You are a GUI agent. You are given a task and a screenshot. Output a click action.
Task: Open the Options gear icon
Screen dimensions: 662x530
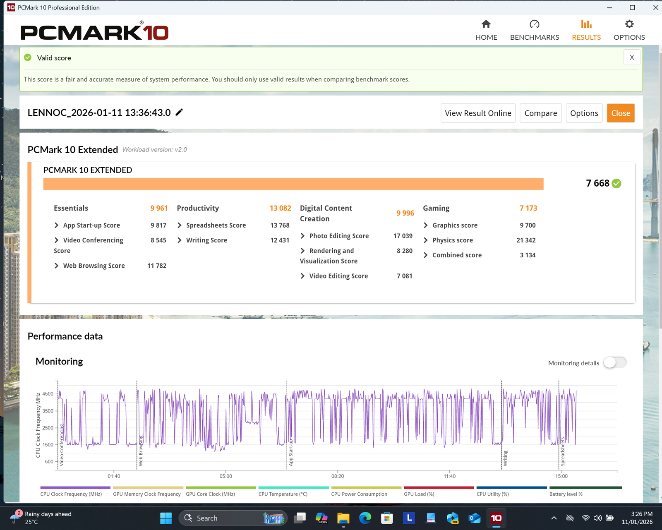pyautogui.click(x=629, y=24)
